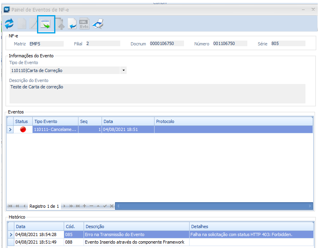
Task: Click the greyed document upload arrow icon
Action: pos(60,25)
